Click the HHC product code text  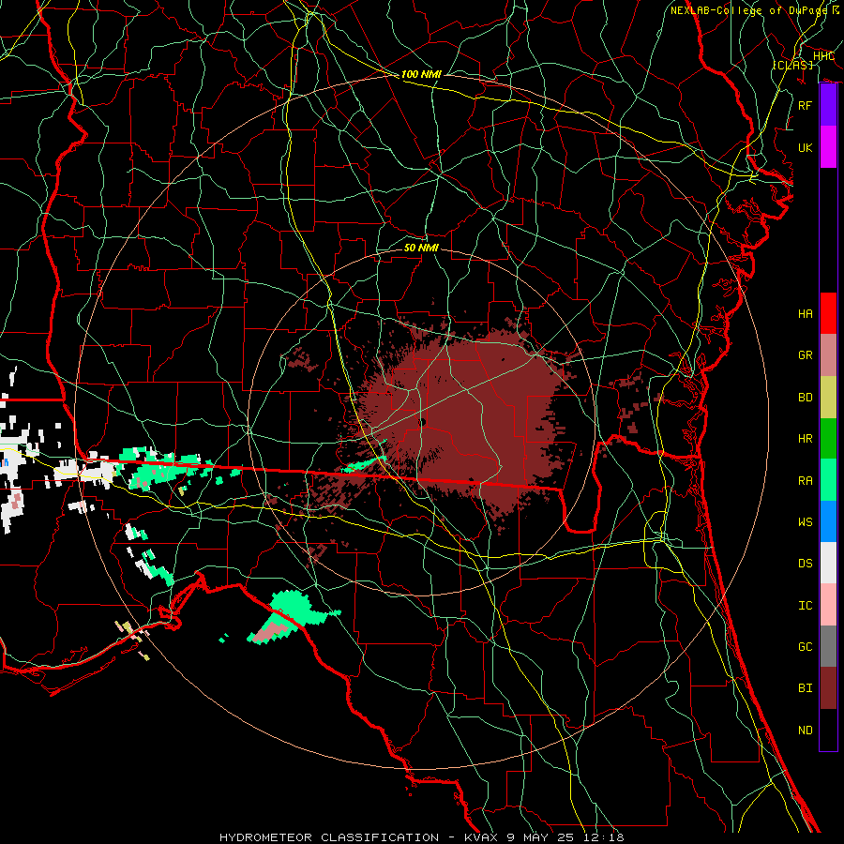tap(823, 55)
